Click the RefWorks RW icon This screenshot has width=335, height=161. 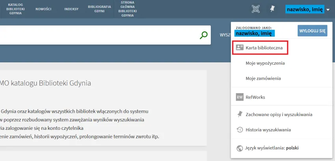[240, 97]
